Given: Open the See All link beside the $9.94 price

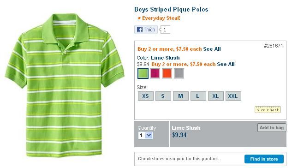Looking at the screenshot, I should [226, 64].
